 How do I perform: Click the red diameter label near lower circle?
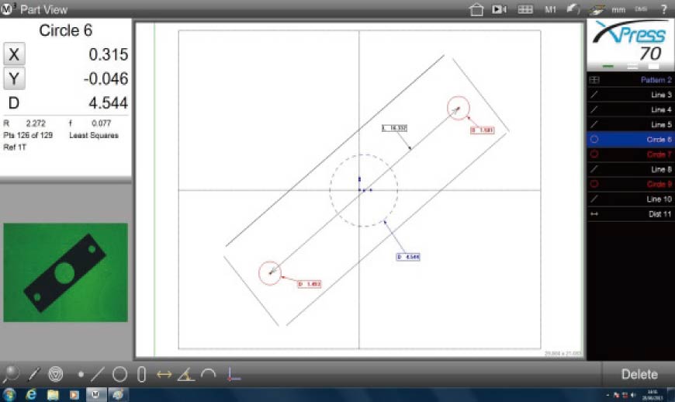pos(309,284)
